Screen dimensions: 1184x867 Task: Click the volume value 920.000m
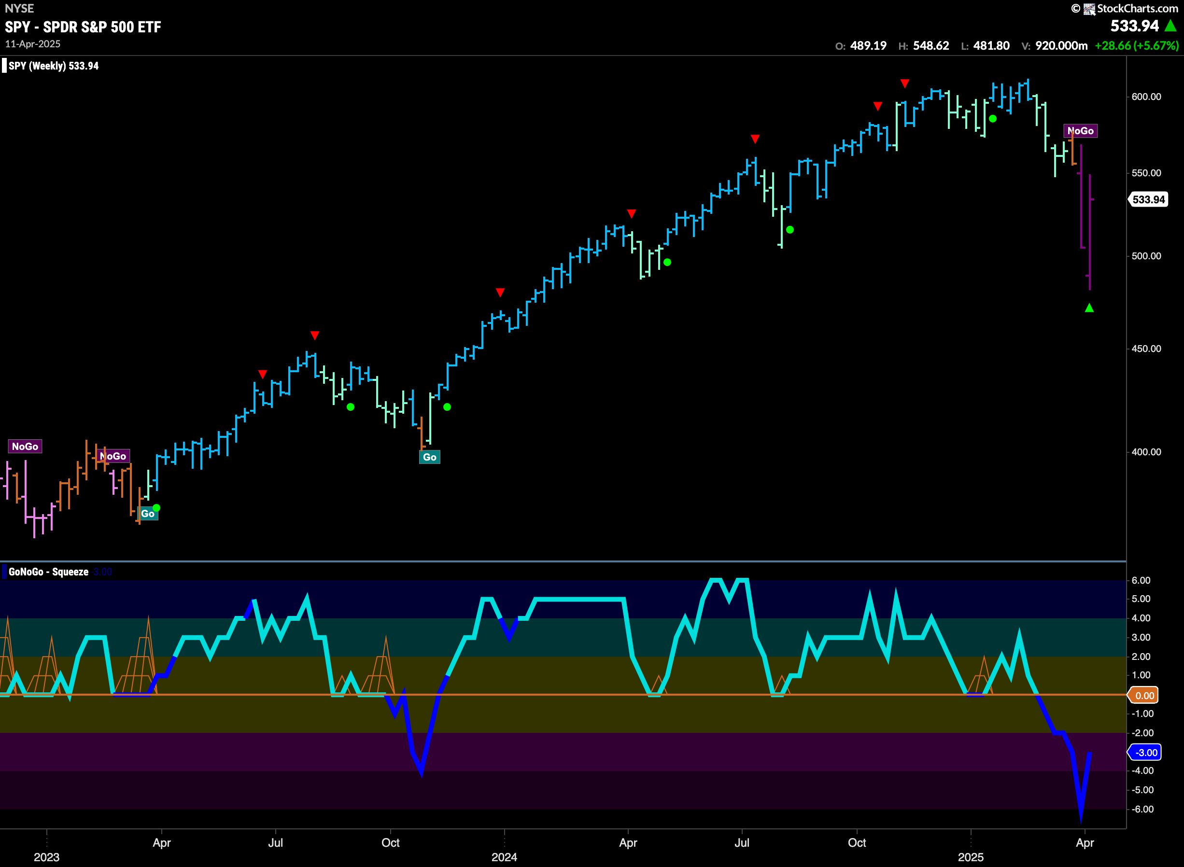pyautogui.click(x=1061, y=46)
